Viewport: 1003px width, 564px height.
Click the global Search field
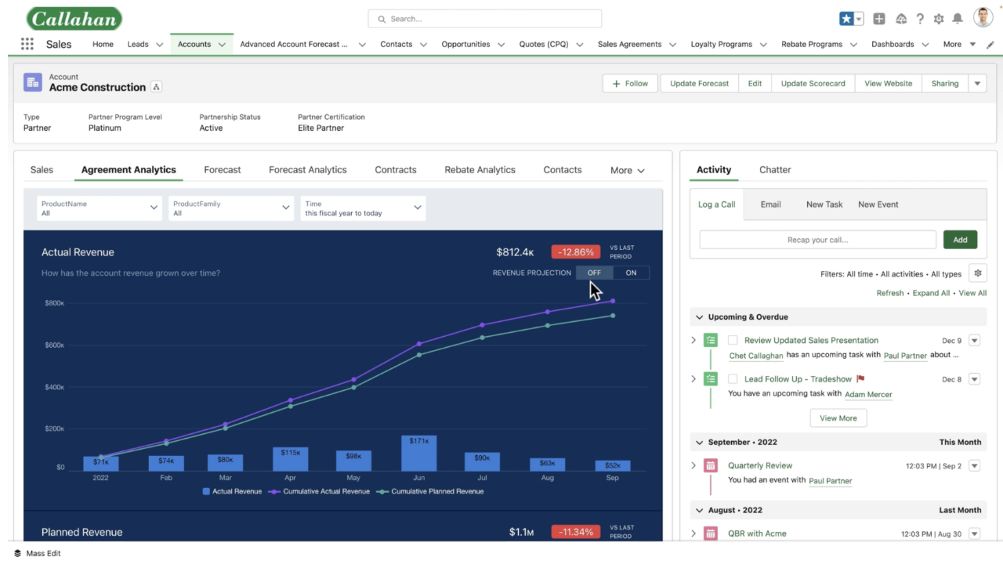click(x=485, y=19)
